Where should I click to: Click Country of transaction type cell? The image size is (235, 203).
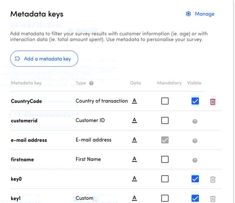click(x=102, y=101)
